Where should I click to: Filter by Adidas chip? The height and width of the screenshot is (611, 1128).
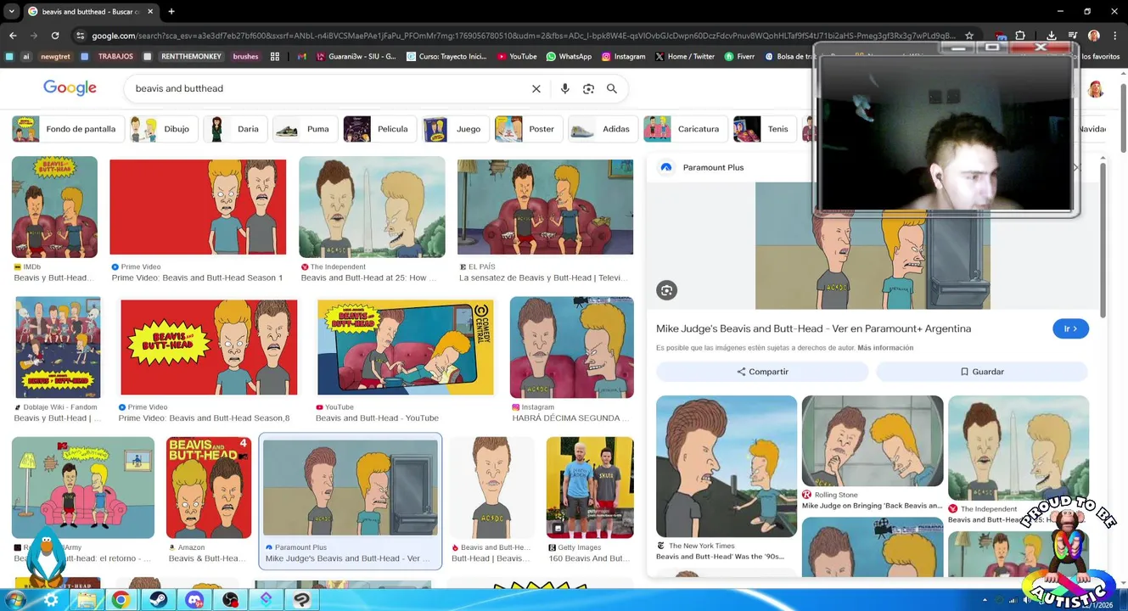602,129
